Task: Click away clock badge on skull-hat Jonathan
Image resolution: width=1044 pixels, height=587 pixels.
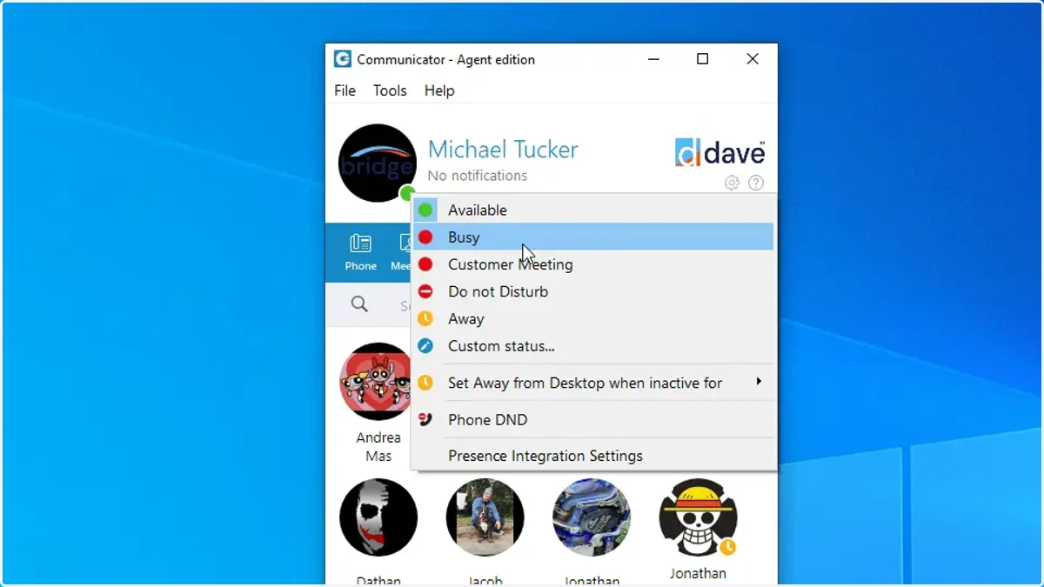Action: 727,547
